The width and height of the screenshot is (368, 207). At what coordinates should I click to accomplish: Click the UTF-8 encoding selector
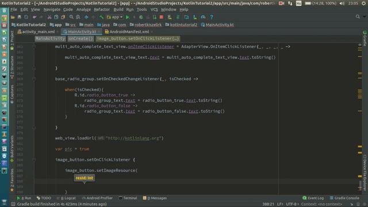click(292, 204)
